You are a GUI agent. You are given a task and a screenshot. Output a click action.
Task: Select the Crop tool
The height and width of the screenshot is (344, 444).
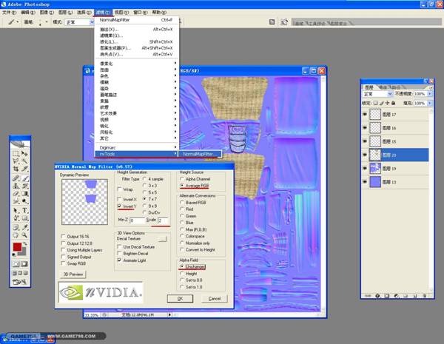tap(16, 169)
